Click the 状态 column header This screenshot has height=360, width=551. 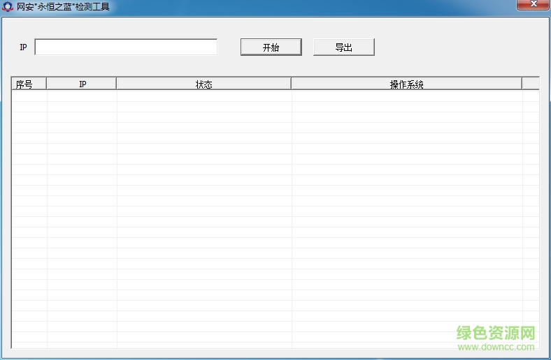pos(203,84)
